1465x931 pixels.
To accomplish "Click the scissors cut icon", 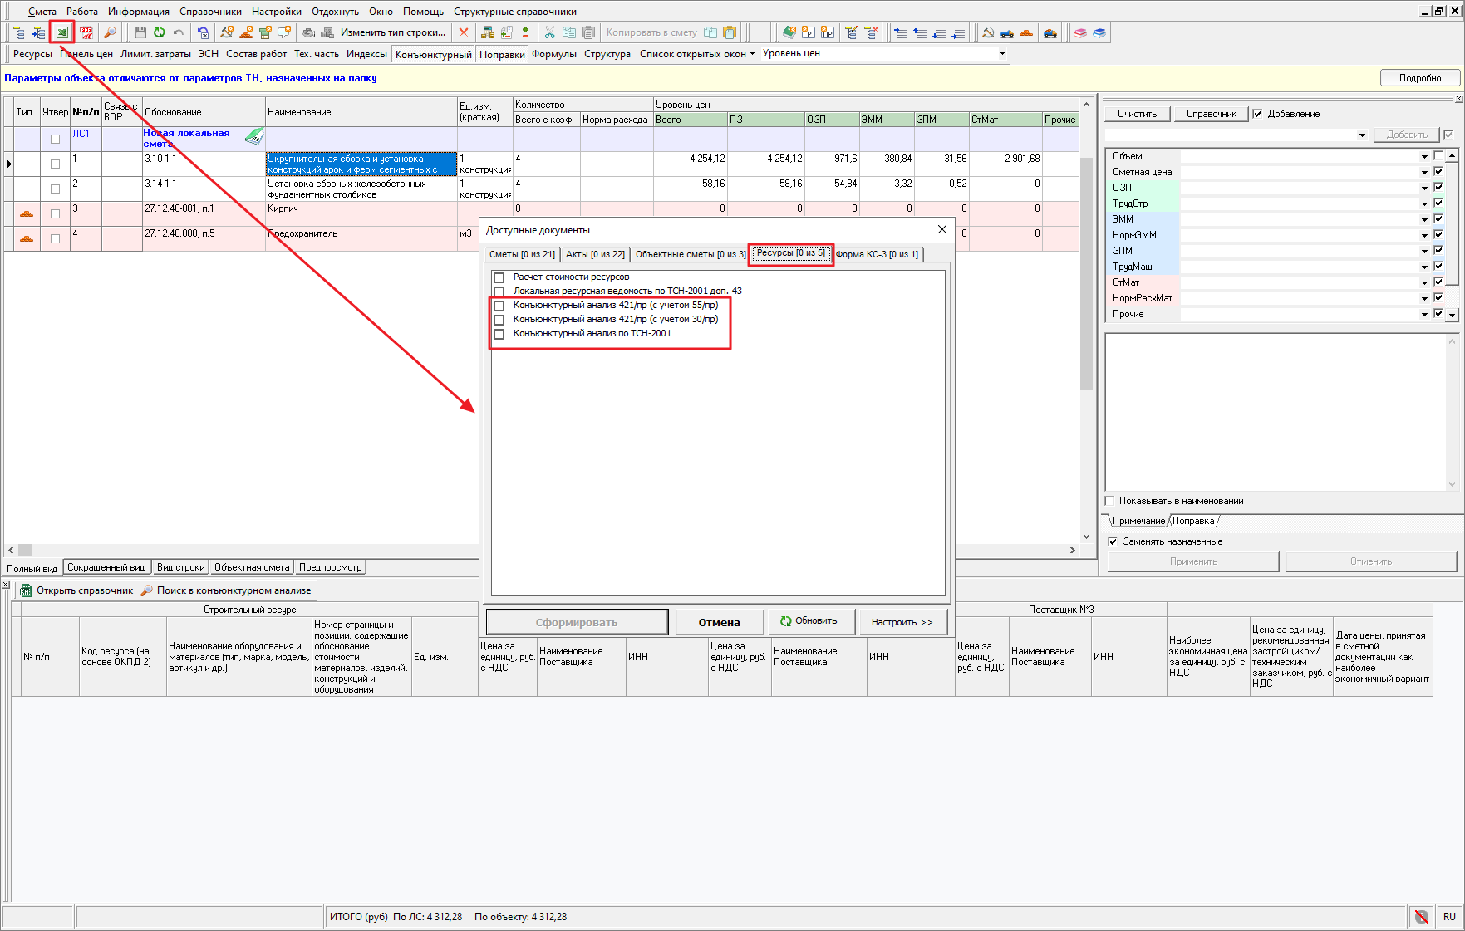I will pos(549,32).
